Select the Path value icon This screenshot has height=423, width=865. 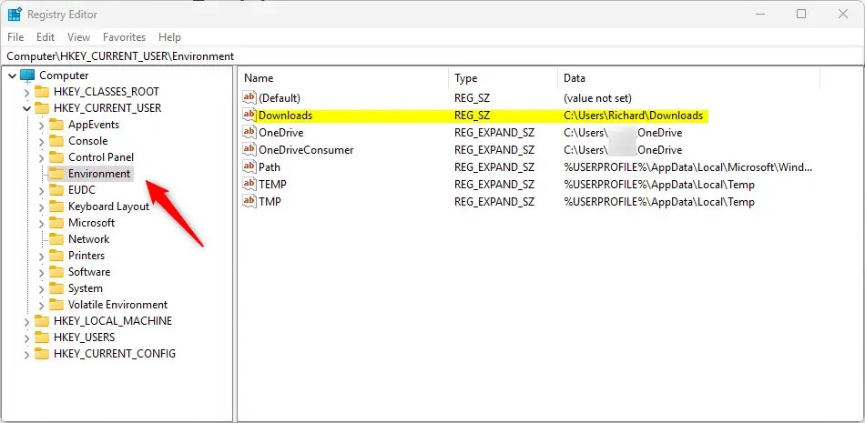249,167
